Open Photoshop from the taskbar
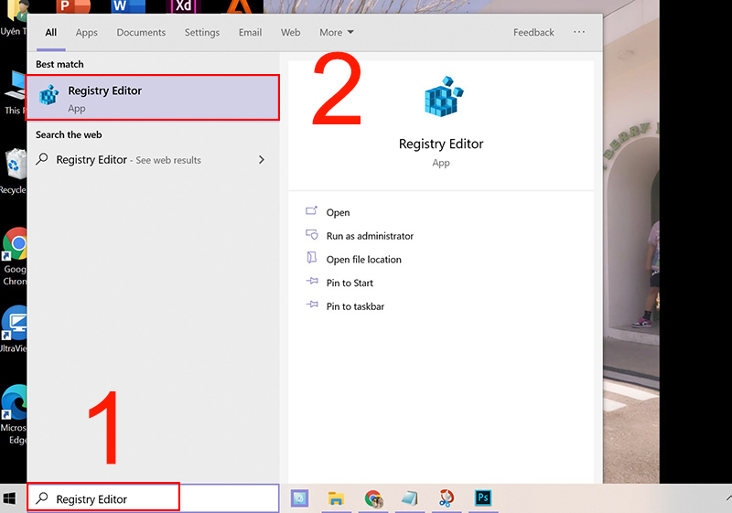Screen dimensions: 732x513 (483, 498)
